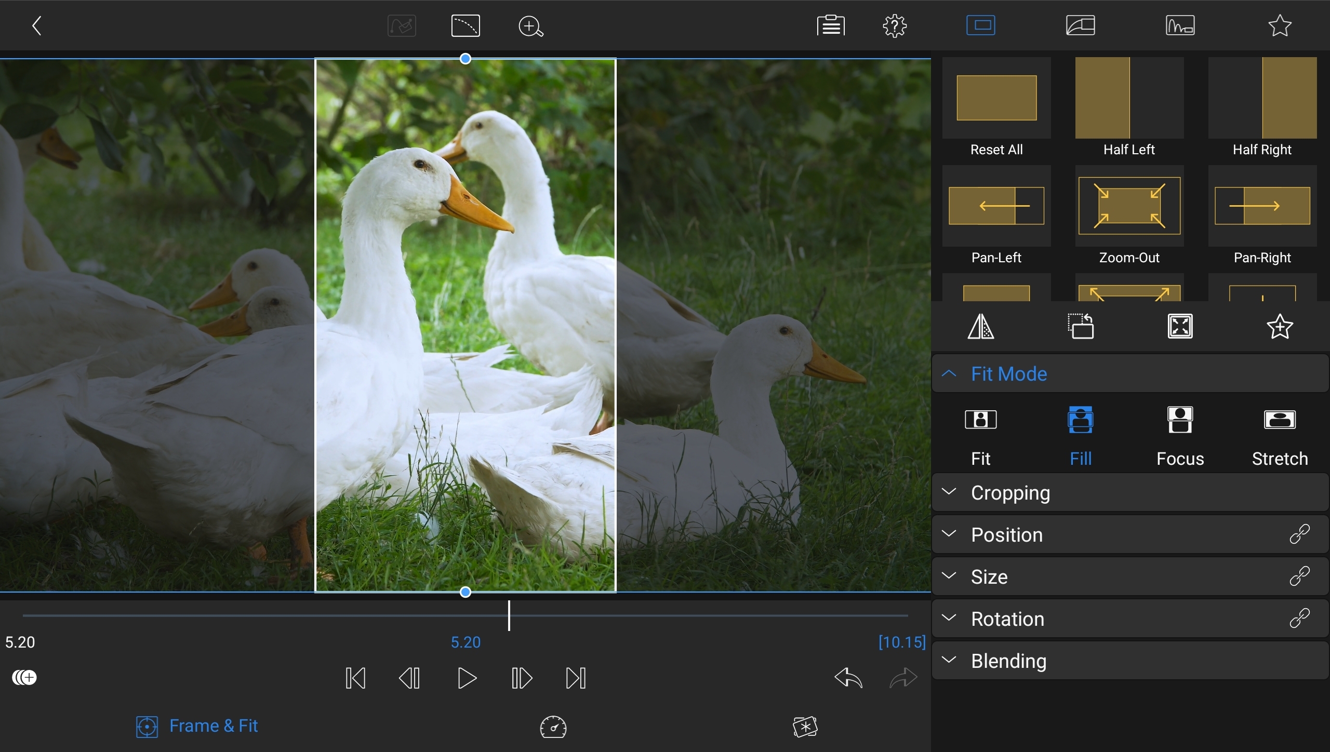This screenshot has height=752, width=1330.
Task: Open the zoom magnifier tool
Action: tap(530, 26)
